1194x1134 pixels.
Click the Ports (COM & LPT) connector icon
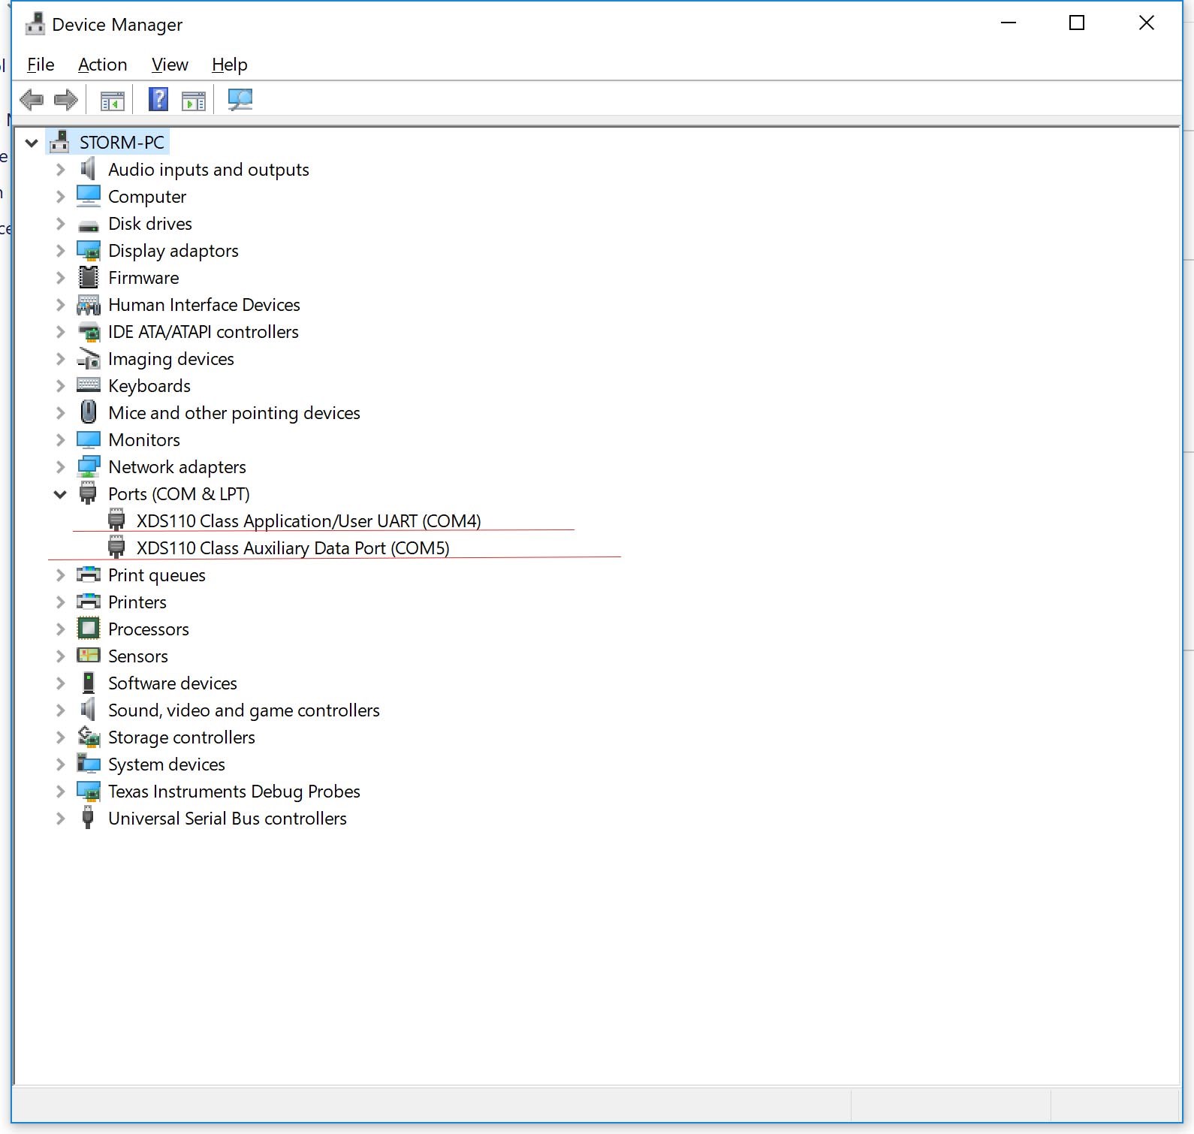pos(89,493)
